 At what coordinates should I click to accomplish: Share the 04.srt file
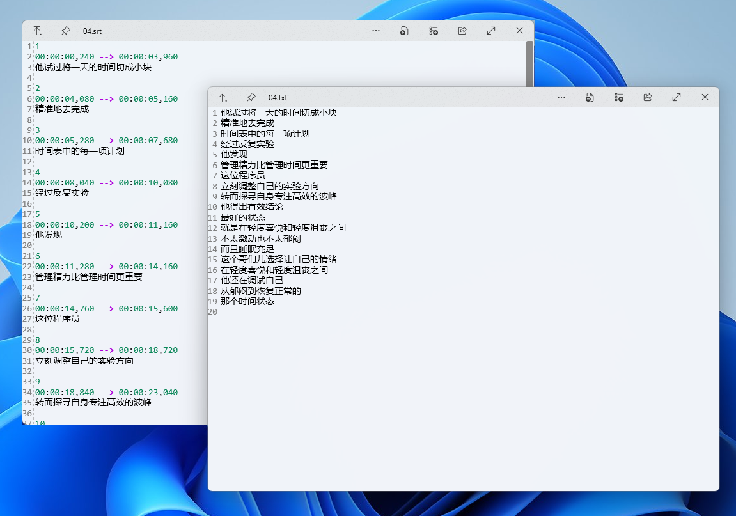point(462,31)
